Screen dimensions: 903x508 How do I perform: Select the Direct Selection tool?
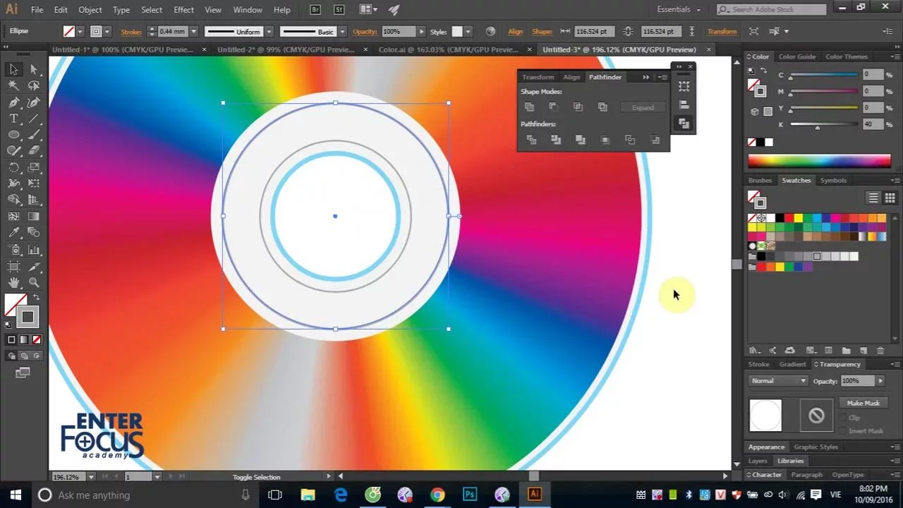click(x=34, y=69)
